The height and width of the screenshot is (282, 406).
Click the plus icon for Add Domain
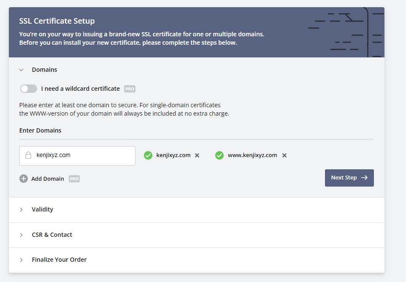24,179
